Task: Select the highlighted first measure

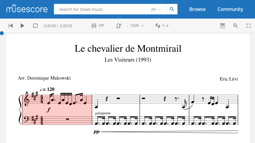Action: [x=57, y=110]
